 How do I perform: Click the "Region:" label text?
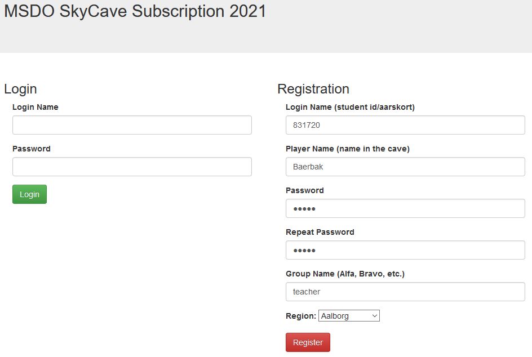pos(300,316)
